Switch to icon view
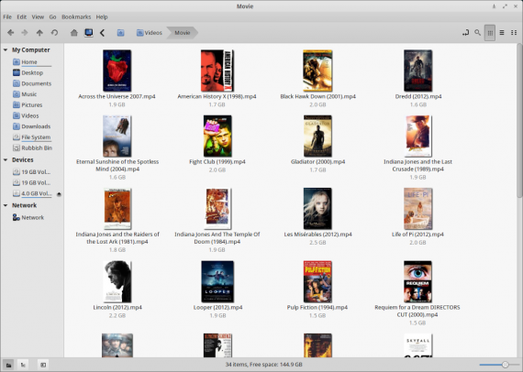Screen dimensions: 523x372 (x=490, y=33)
